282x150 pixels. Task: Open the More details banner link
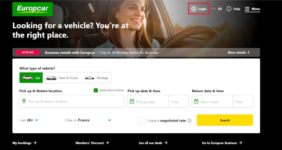239,53
